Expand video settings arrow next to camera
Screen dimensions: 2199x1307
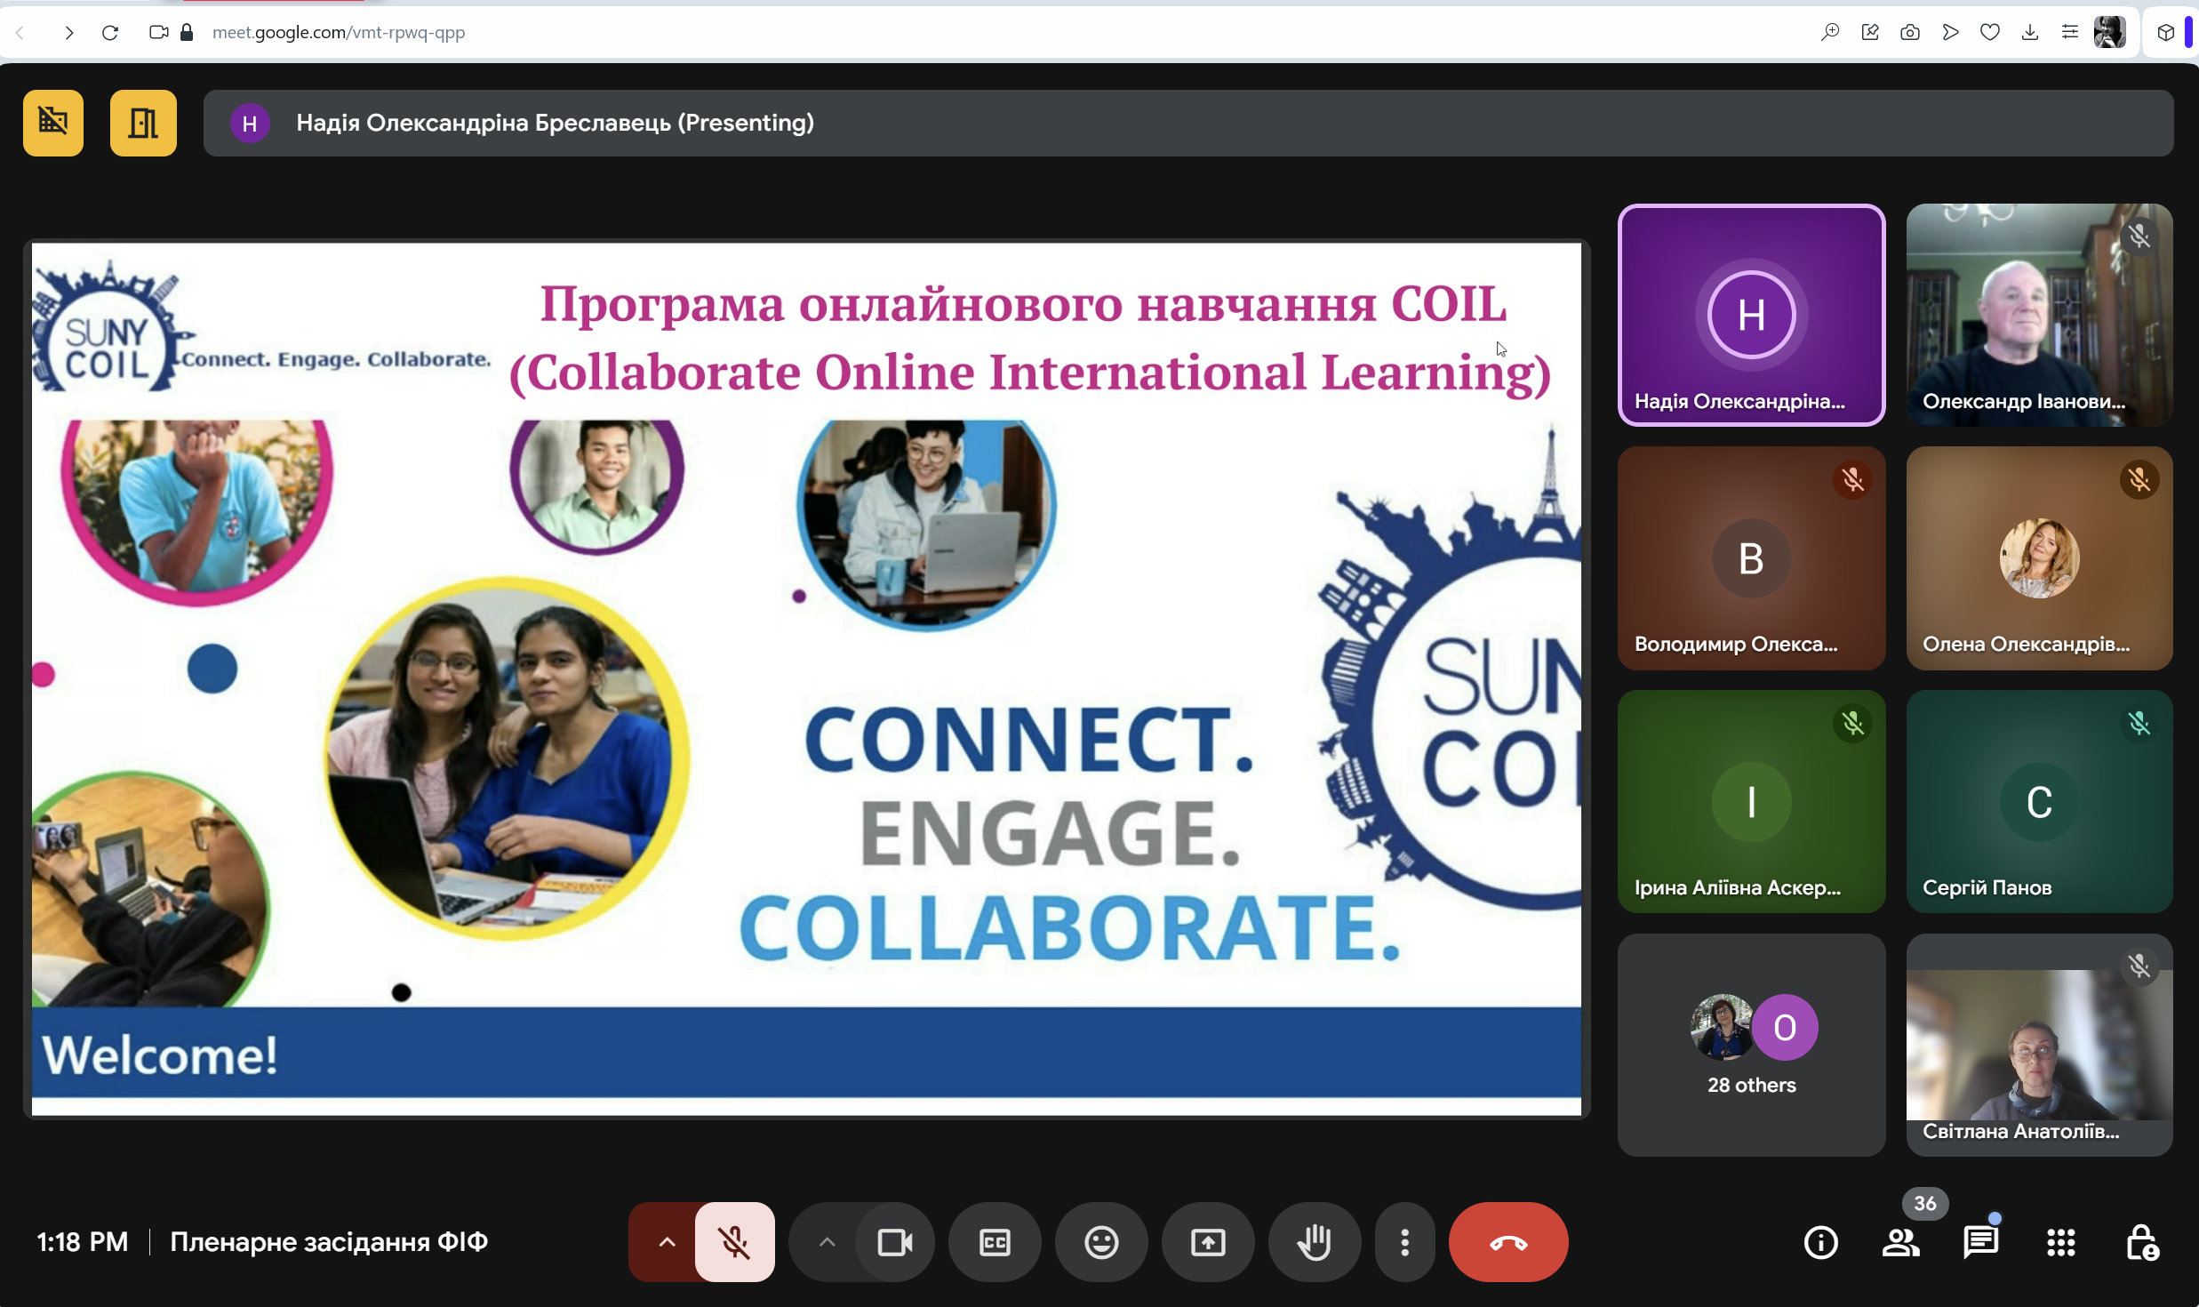(827, 1242)
